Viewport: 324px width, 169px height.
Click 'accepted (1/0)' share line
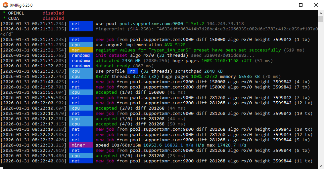click(141, 92)
